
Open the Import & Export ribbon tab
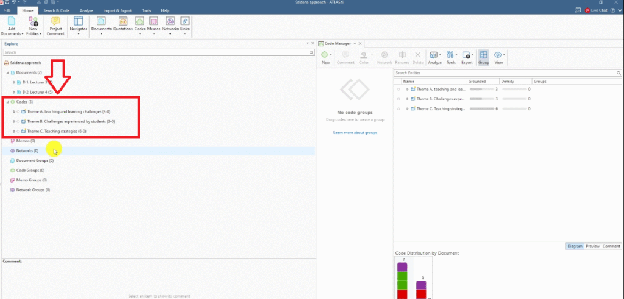click(x=116, y=11)
